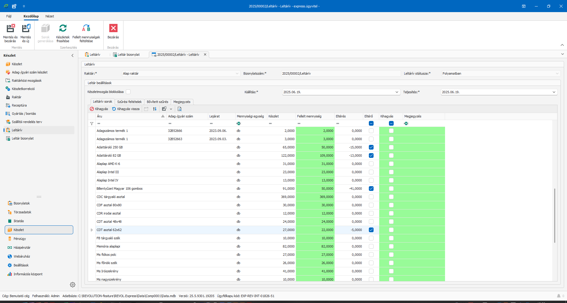Click the sort arrows icon in grid toolbar
567x303 pixels.
[x=155, y=109]
